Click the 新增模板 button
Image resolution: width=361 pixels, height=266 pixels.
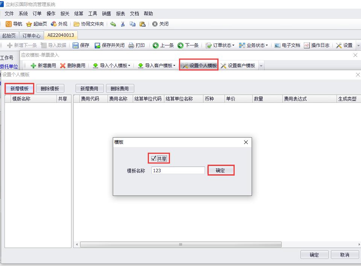[x=19, y=89]
